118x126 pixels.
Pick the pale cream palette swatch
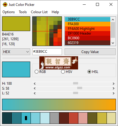coord(111,118)
